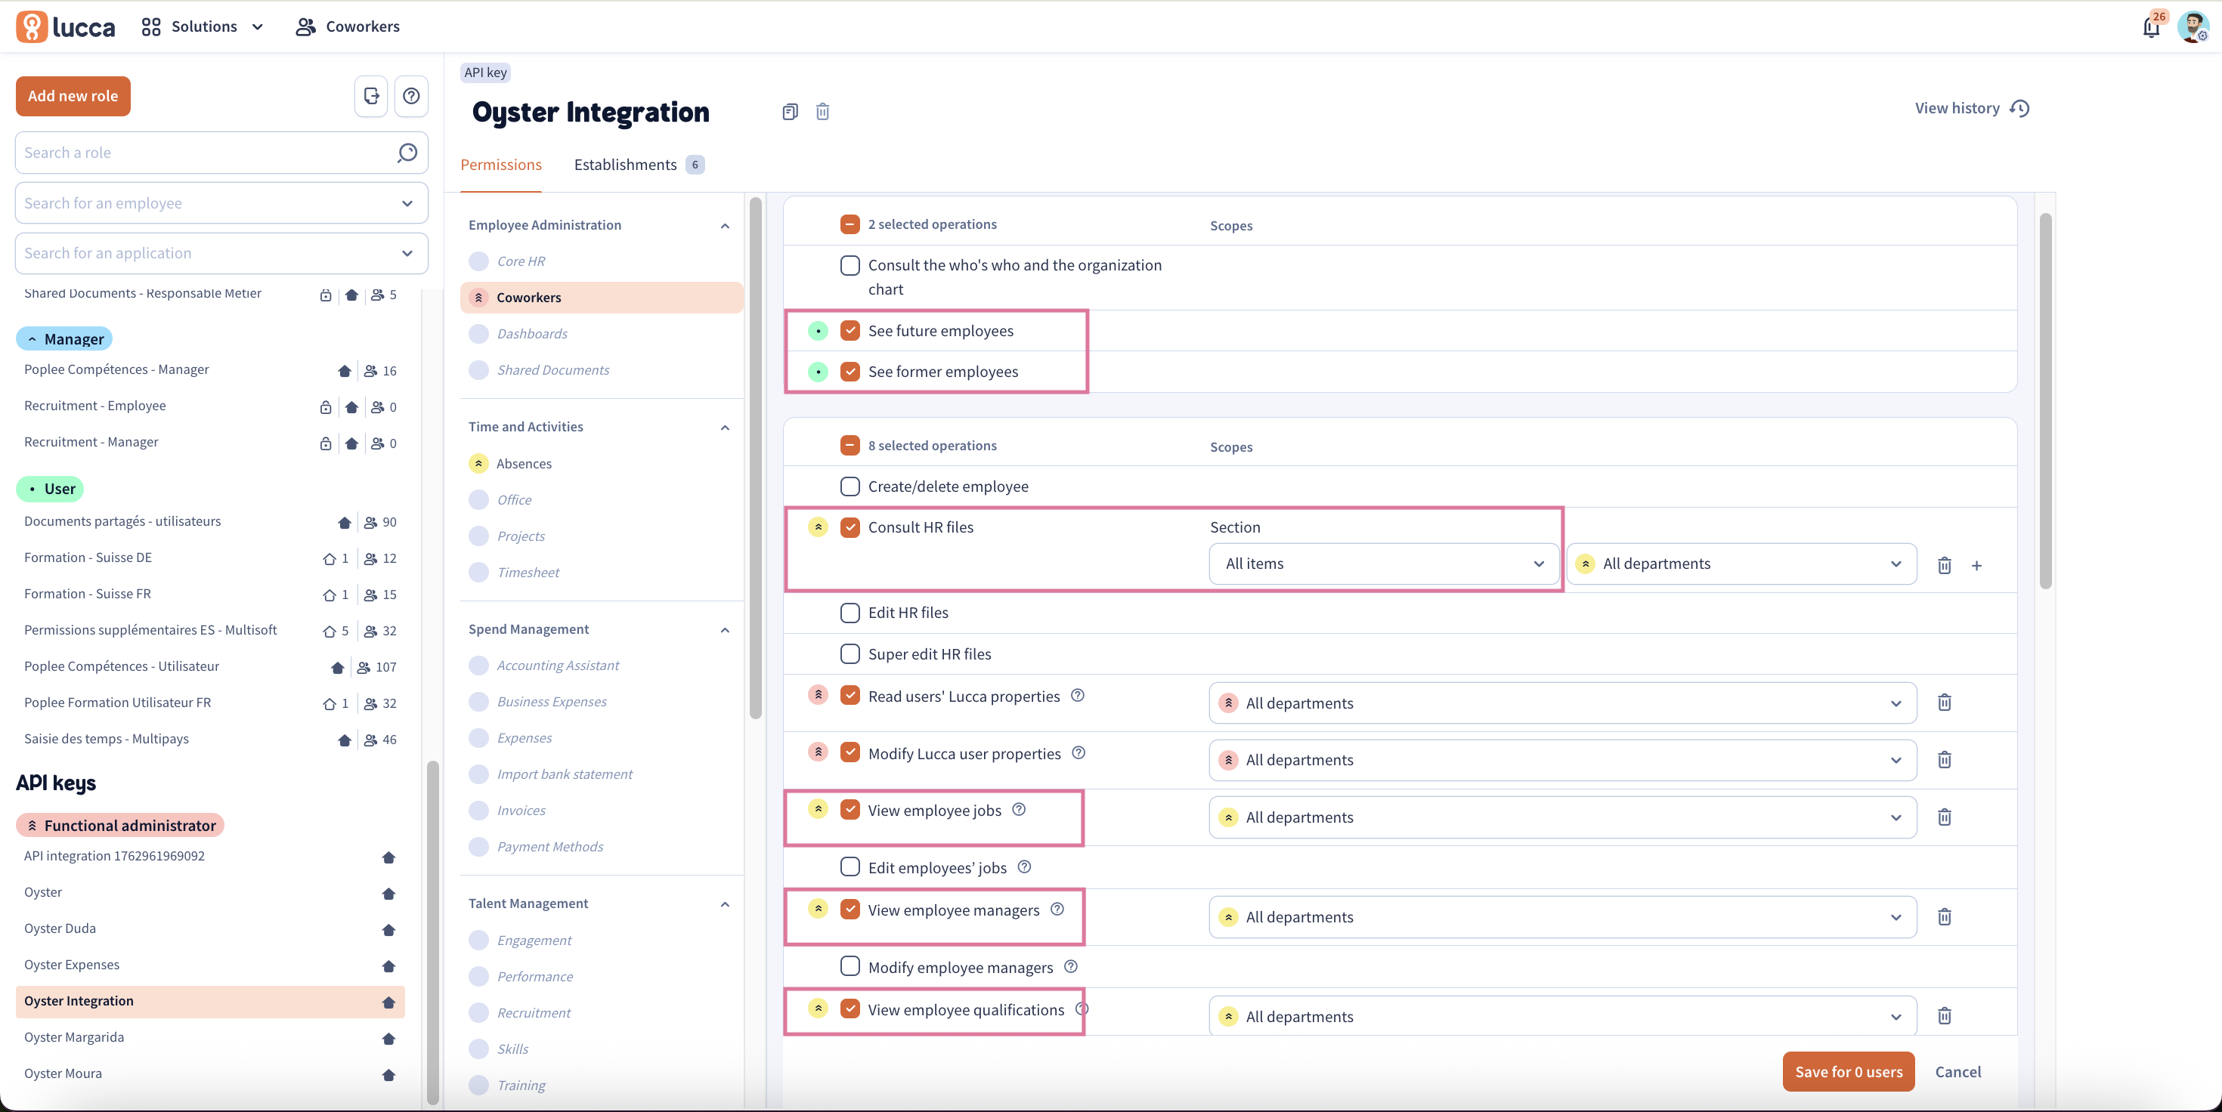Viewport: 2222px width, 1112px height.
Task: Switch to the Establishments tab
Action: click(639, 165)
